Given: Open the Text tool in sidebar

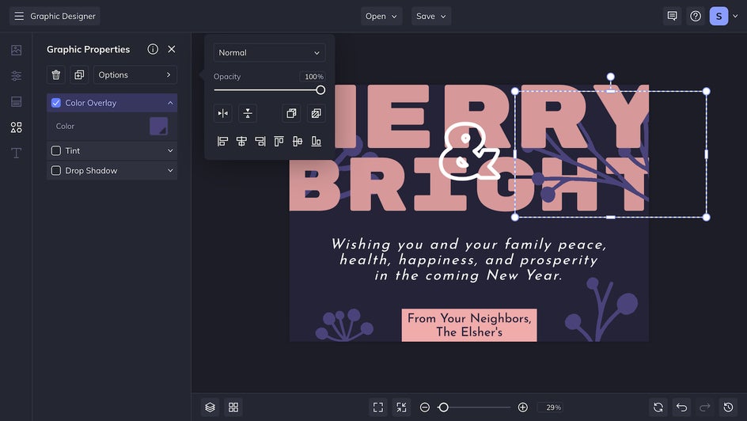Looking at the screenshot, I should coord(16,153).
